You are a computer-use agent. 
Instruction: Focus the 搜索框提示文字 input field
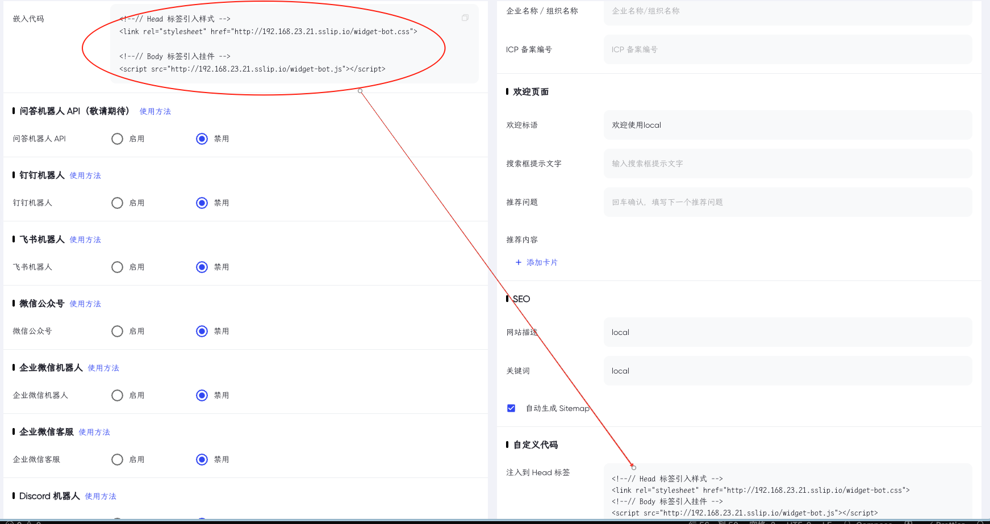(x=788, y=164)
